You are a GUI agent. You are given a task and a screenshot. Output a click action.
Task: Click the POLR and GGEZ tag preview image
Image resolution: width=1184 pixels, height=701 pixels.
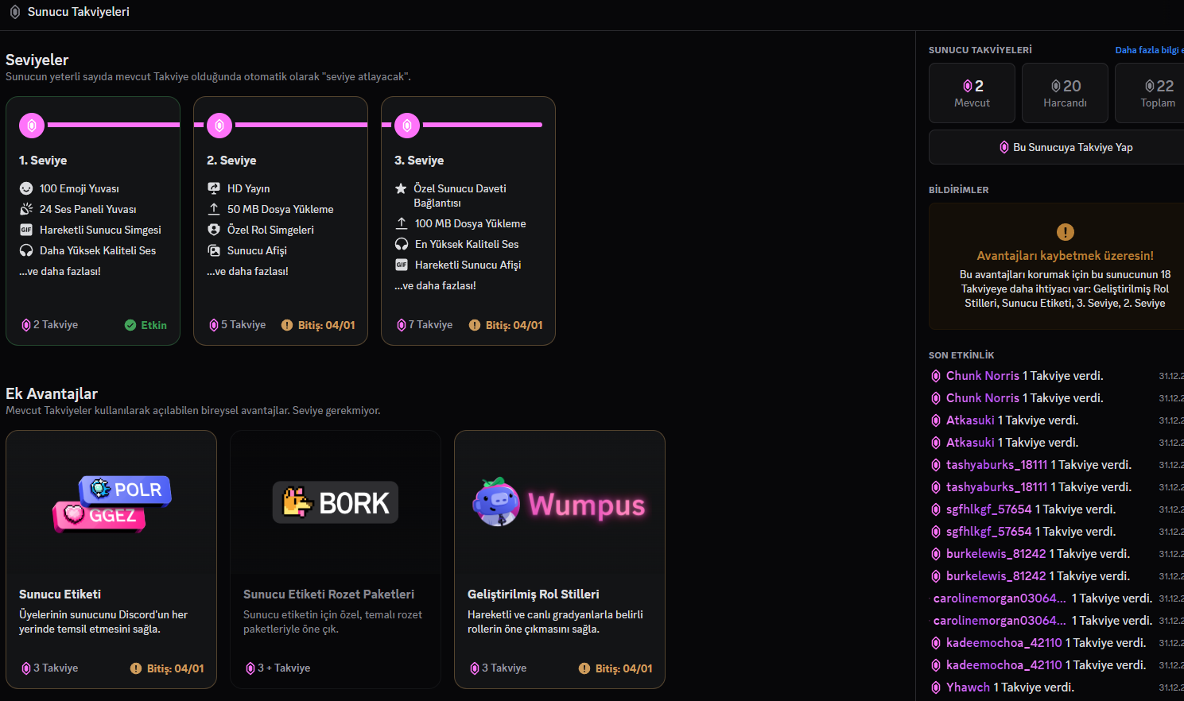111,503
